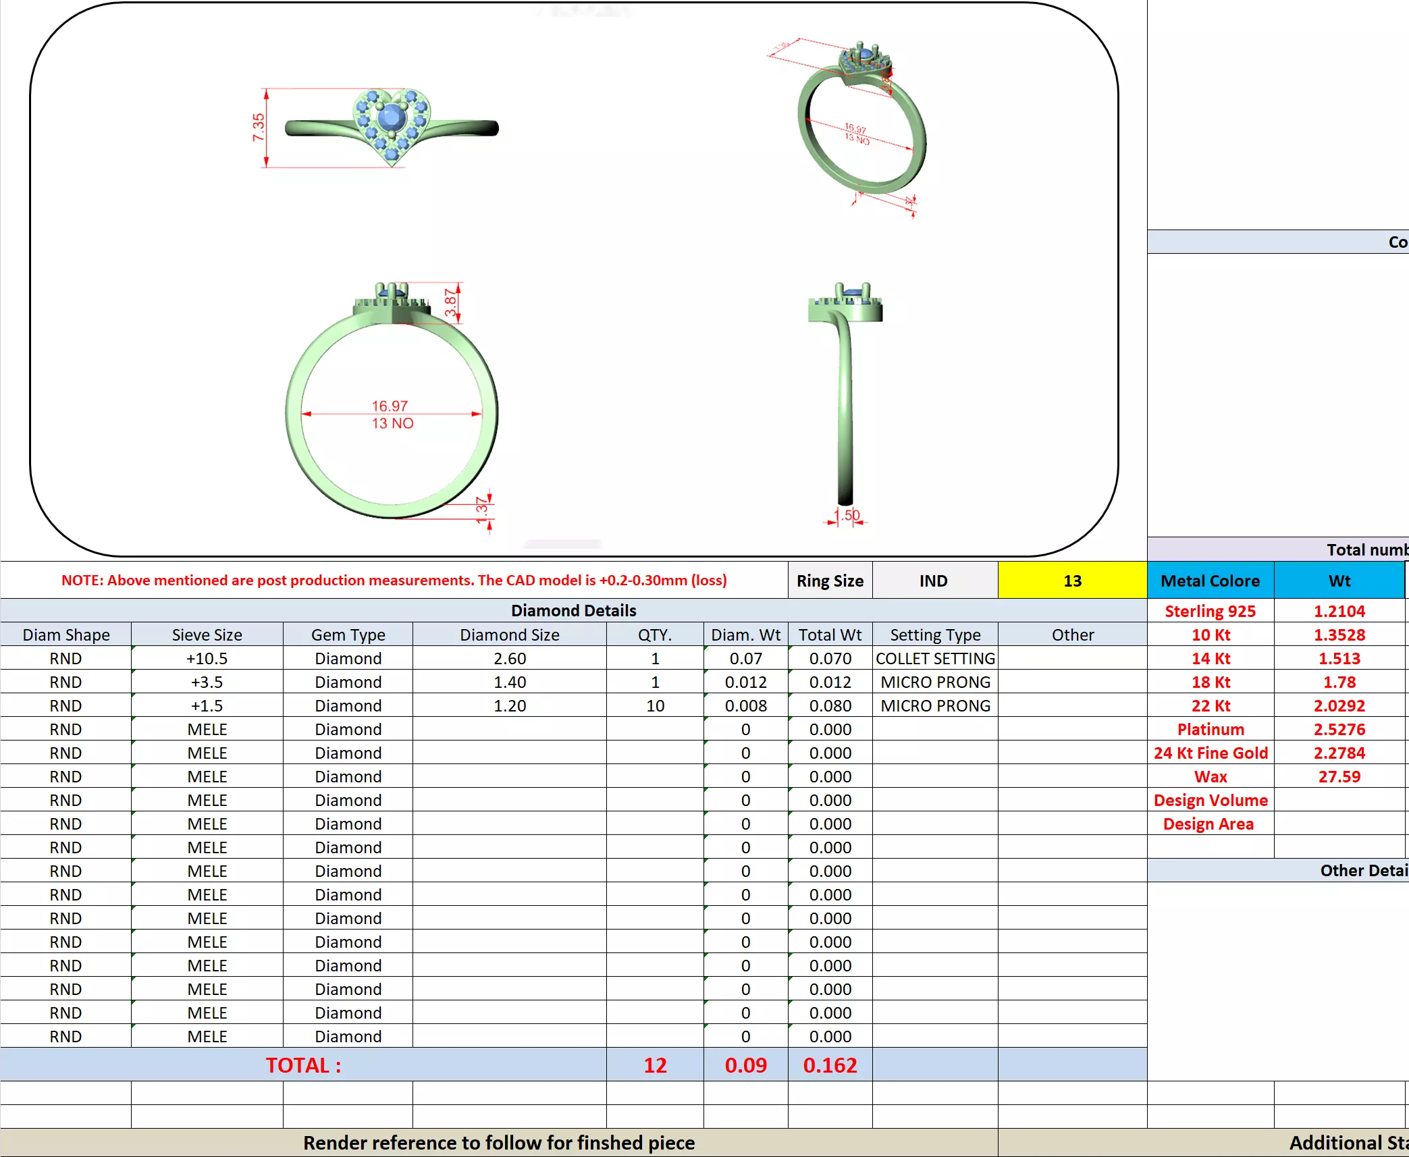
Task: Select the total weight cell 0.162
Action: (x=830, y=1065)
